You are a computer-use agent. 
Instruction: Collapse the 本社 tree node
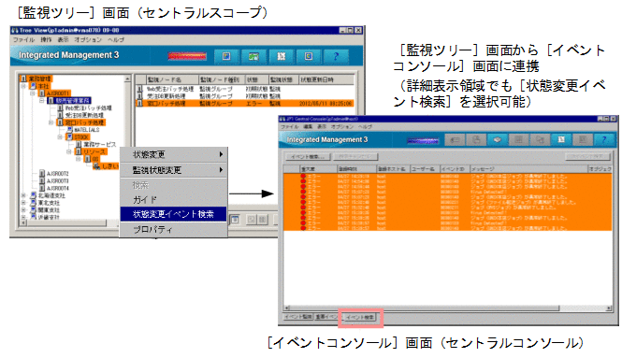click(23, 86)
